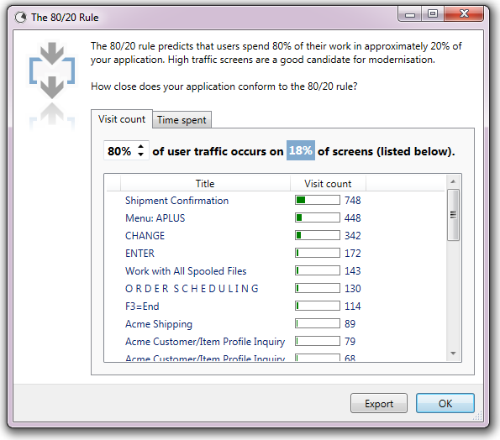The height and width of the screenshot is (440, 500).
Task: Decrease percentage with spinner down arrow
Action: point(140,155)
